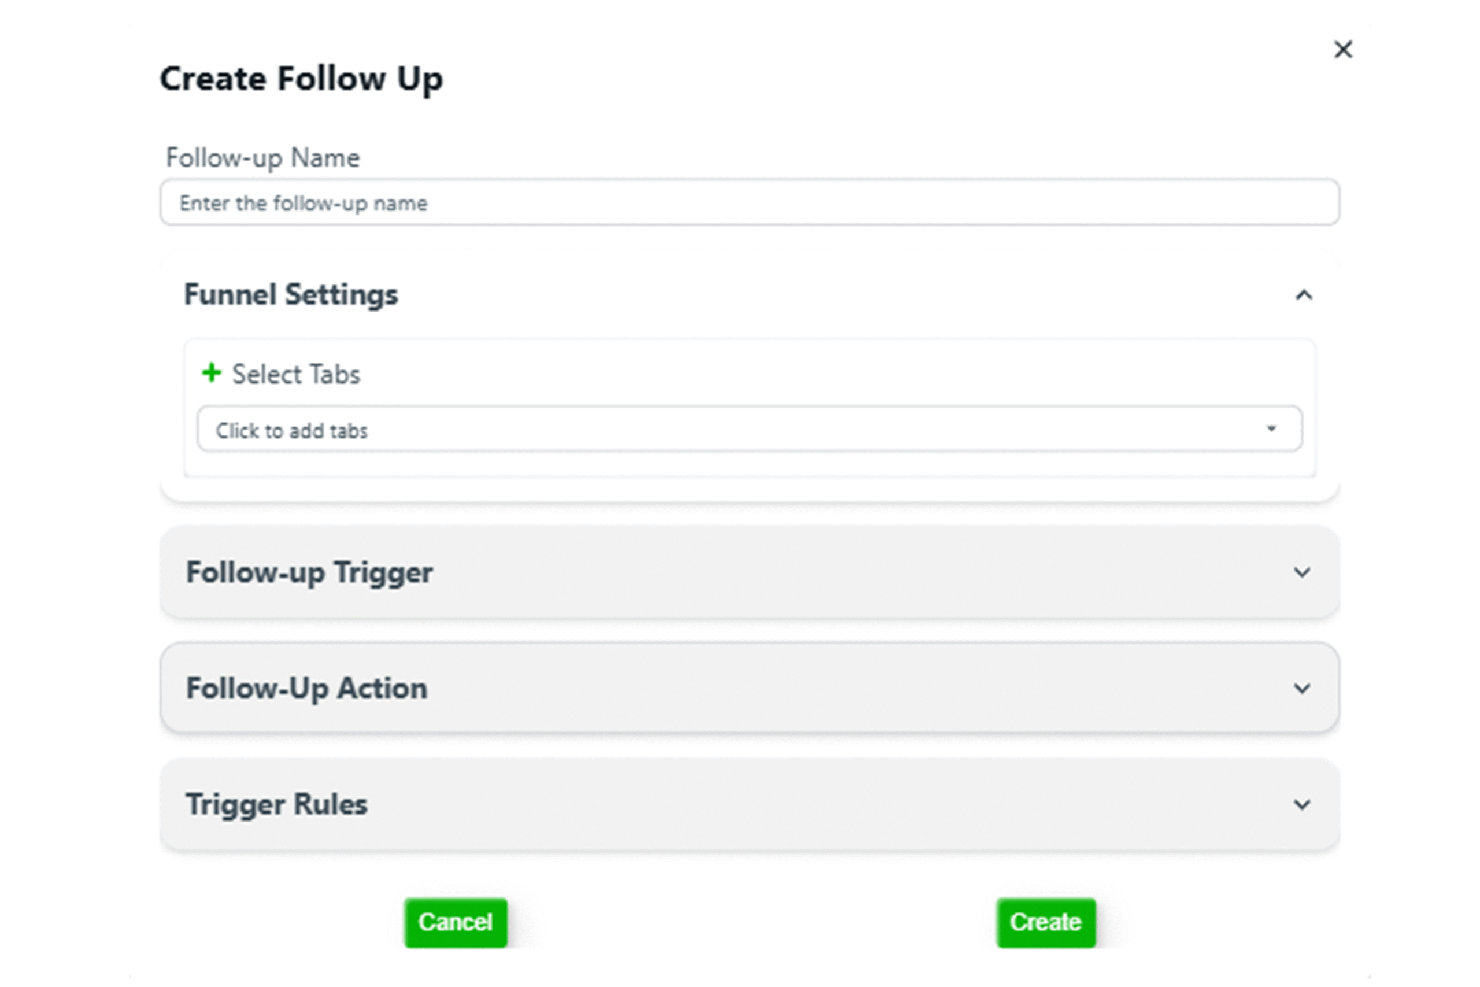The width and height of the screenshot is (1480, 987).
Task: Click the Funnel Settings section heading
Action: click(291, 294)
